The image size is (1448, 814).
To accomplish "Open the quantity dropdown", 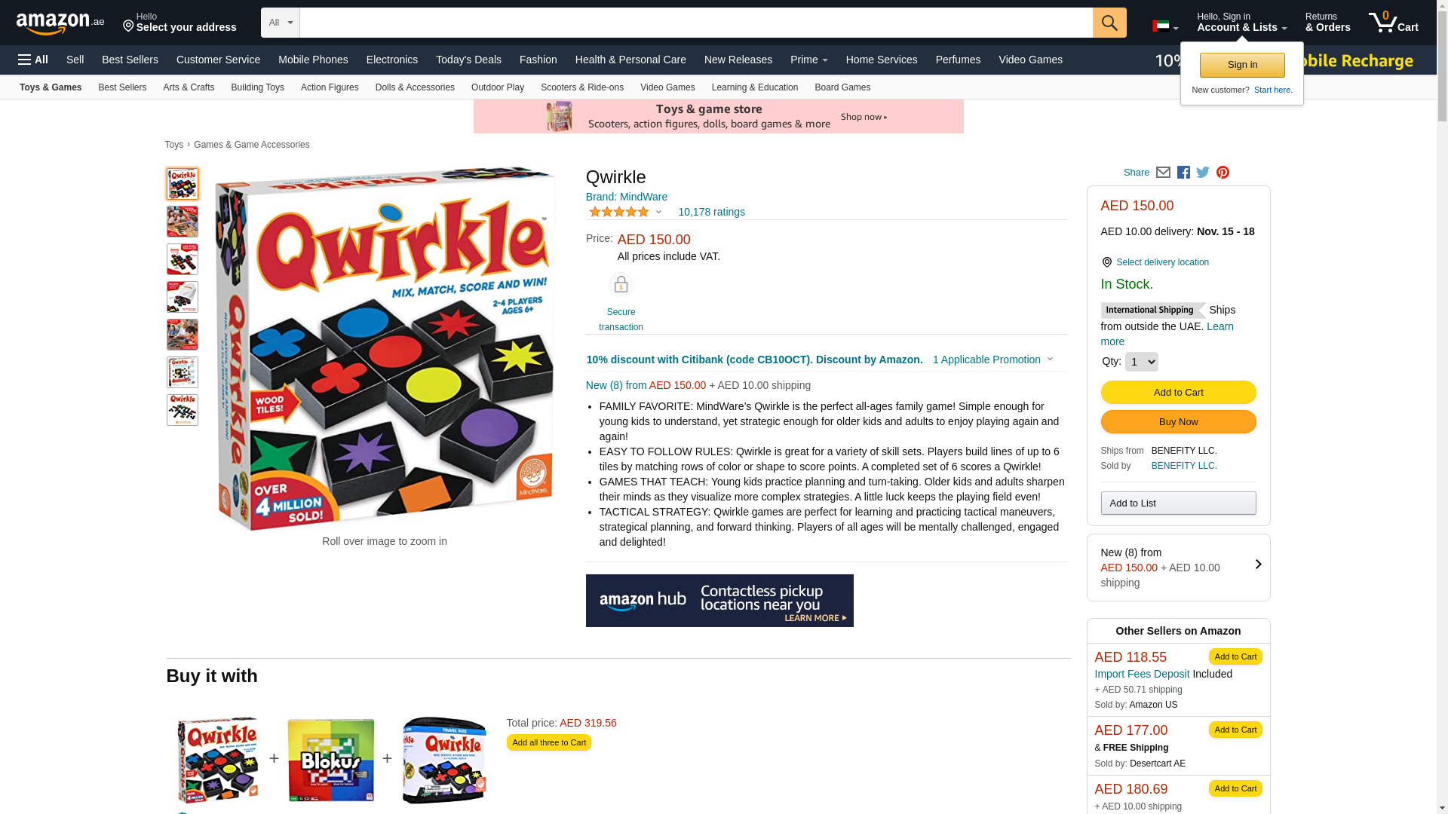I will point(1141,362).
